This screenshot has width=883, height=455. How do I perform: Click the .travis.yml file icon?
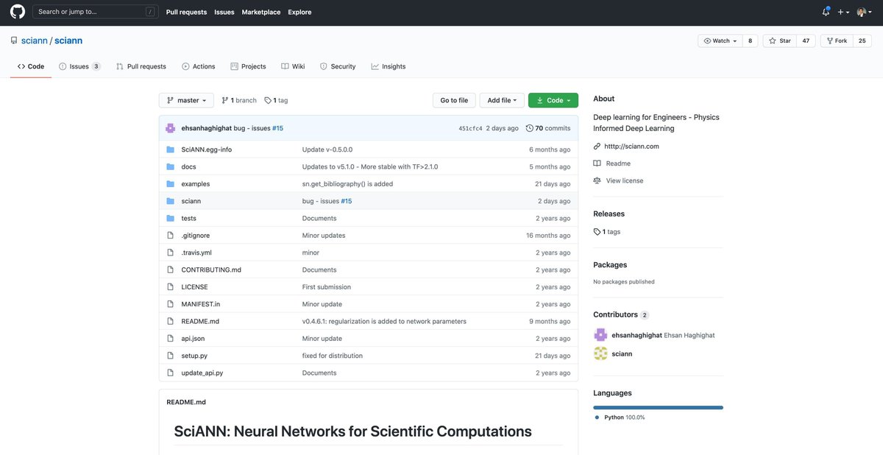[170, 253]
